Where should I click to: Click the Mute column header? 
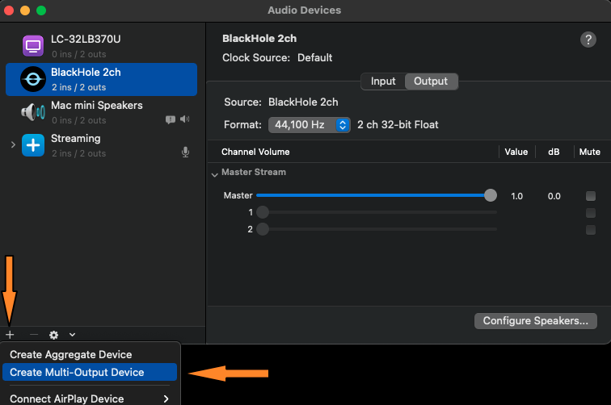tap(589, 152)
